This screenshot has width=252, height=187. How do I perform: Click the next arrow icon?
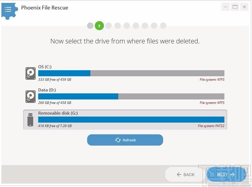[x=232, y=174]
